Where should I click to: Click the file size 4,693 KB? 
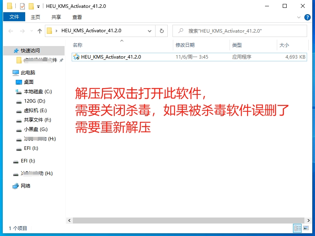[x=295, y=57]
